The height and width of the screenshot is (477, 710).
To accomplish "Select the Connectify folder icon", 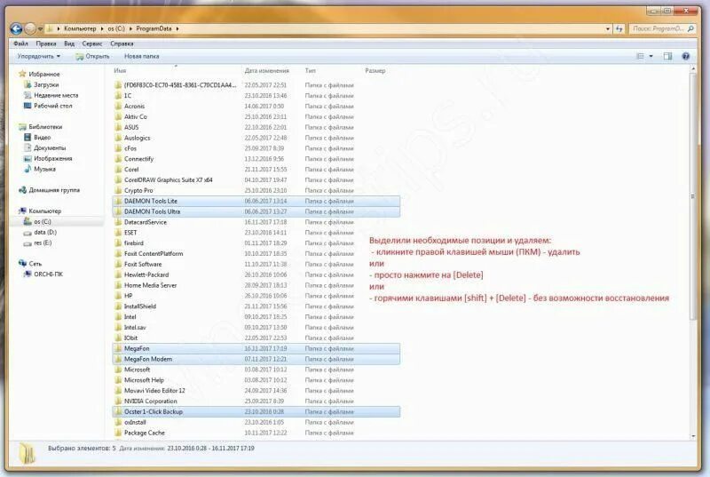I will click(x=118, y=158).
